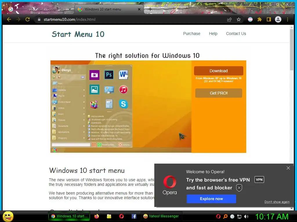297x222 pixels.
Task: Open the Purchase page link
Action: tap(191, 34)
